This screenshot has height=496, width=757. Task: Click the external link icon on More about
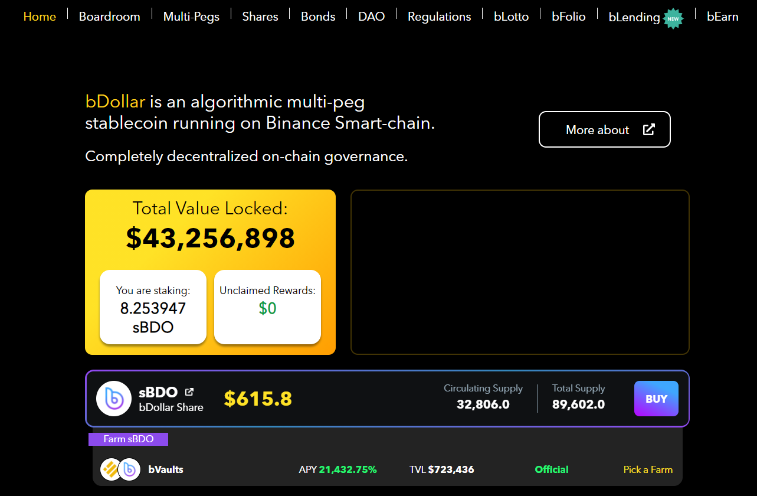pyautogui.click(x=648, y=129)
